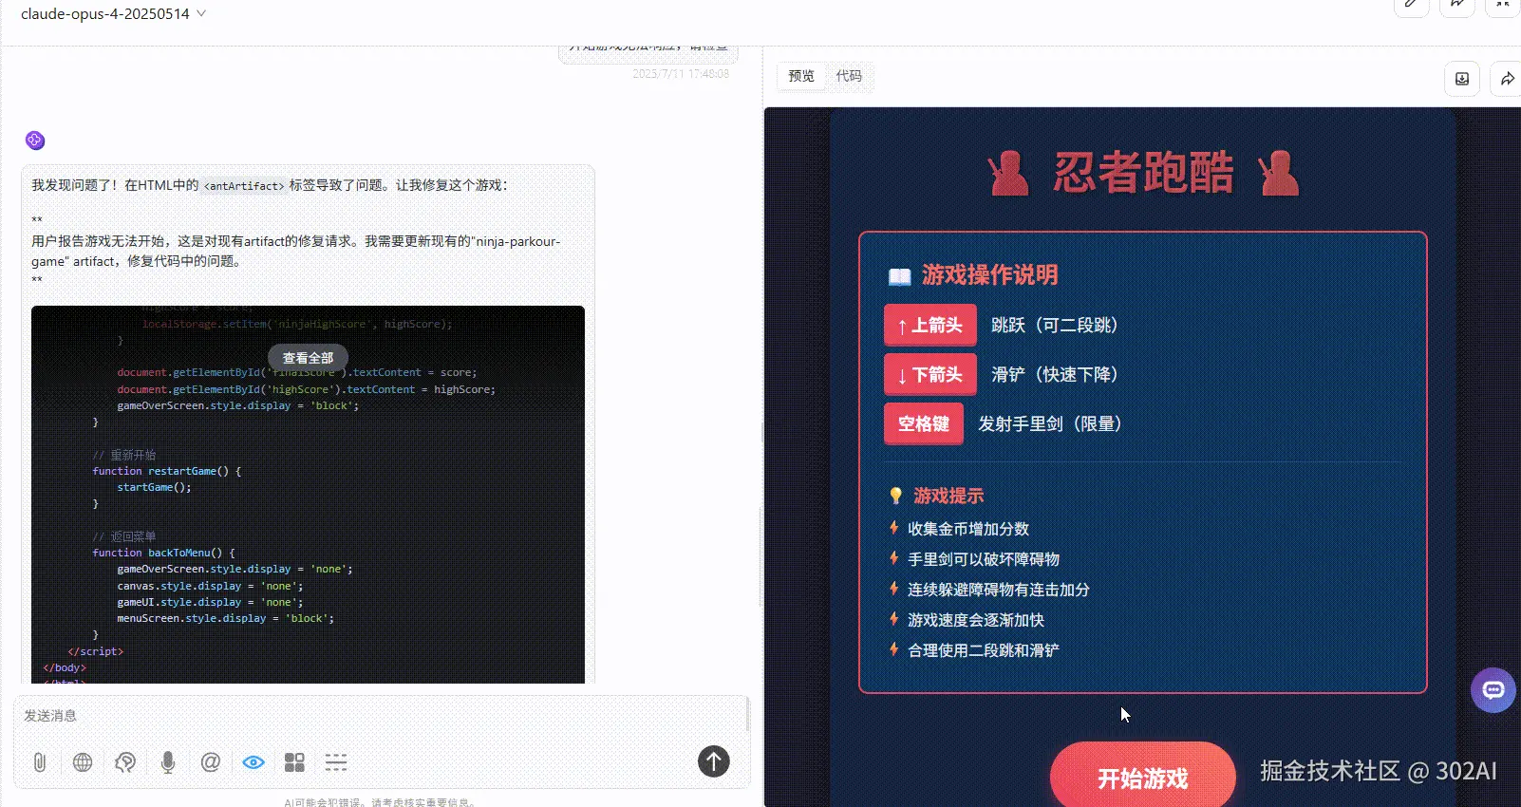Click the 手里剑可以破坏障碍物 tip
The height and width of the screenshot is (807, 1521).
pos(984,559)
